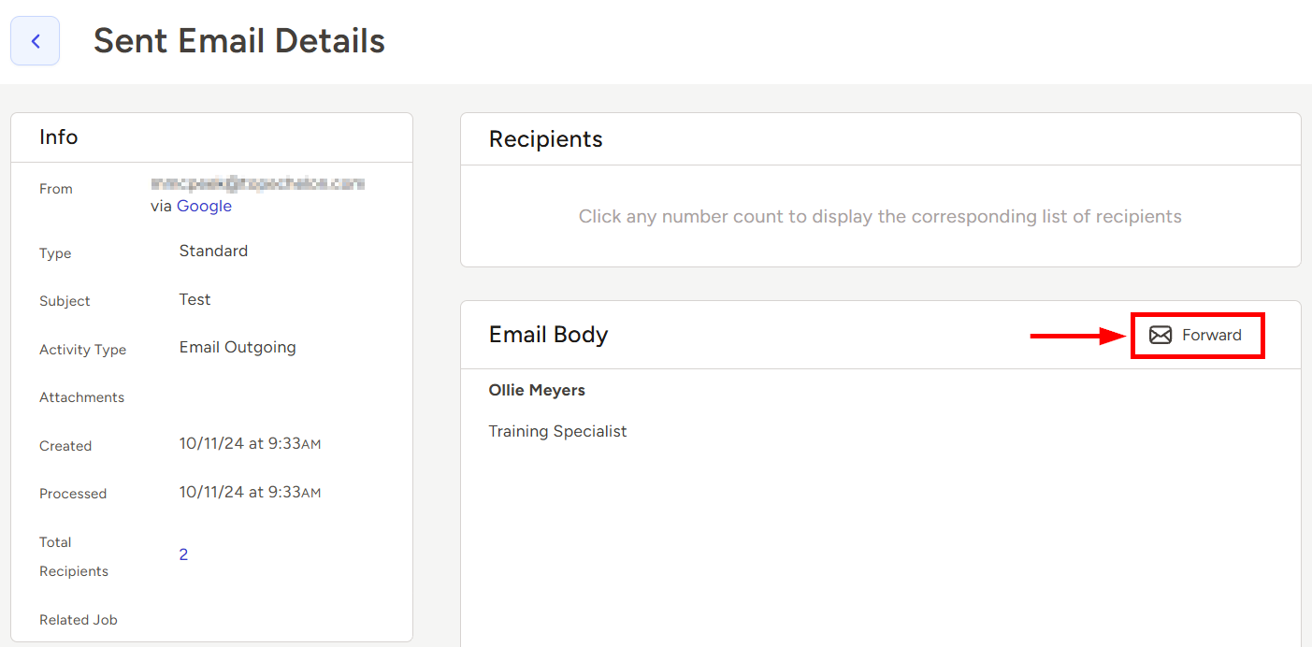
Task: Open the Total Recipients count of 2
Action: coord(183,554)
